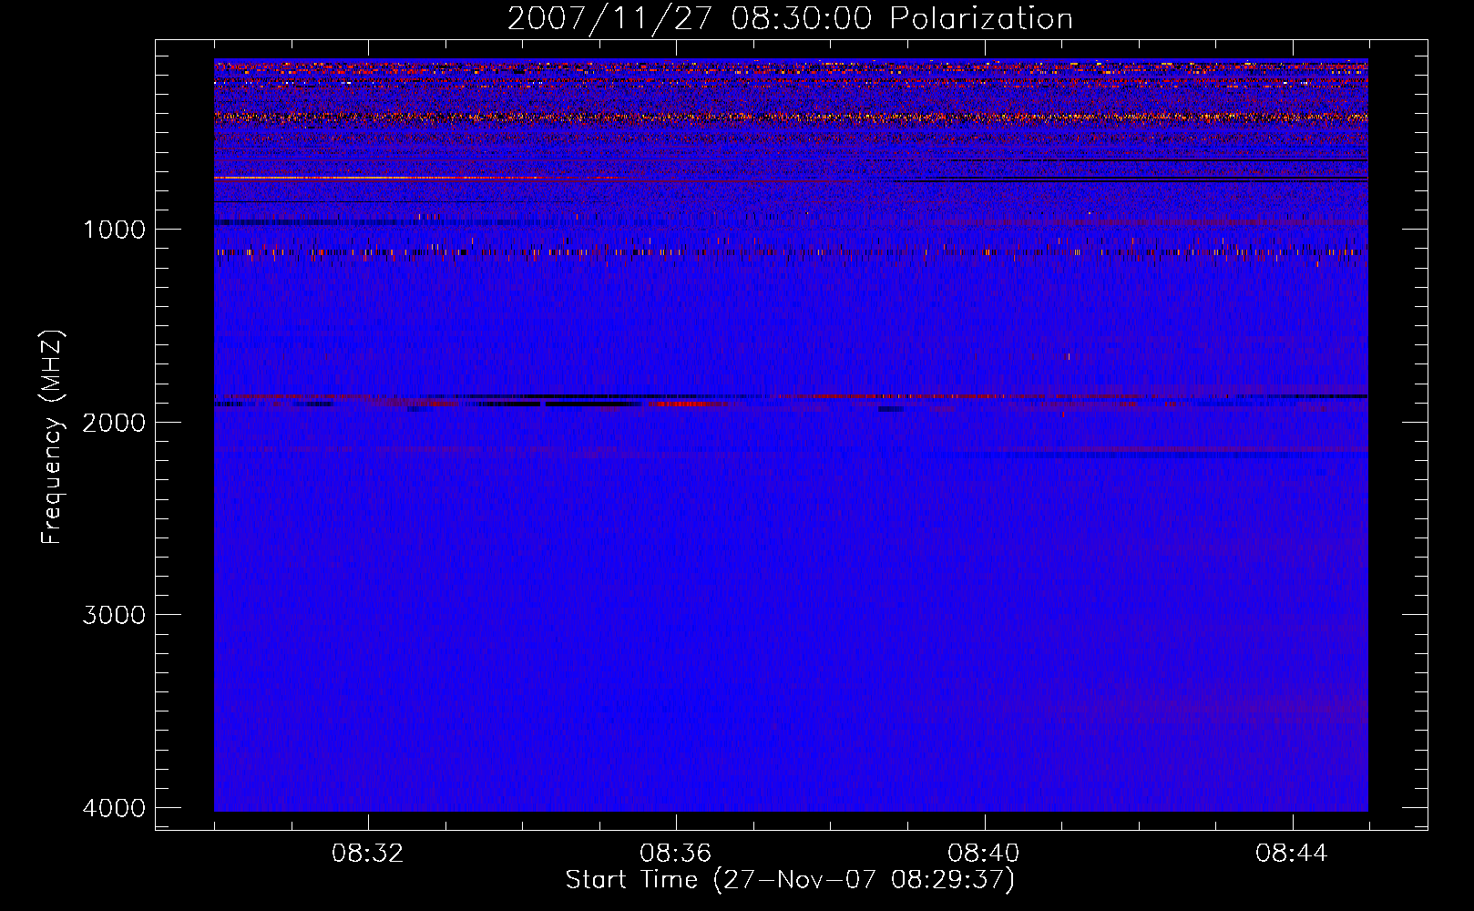Image resolution: width=1474 pixels, height=911 pixels.
Task: Click the 2000 frequency tick label
Action: pyautogui.click(x=114, y=423)
